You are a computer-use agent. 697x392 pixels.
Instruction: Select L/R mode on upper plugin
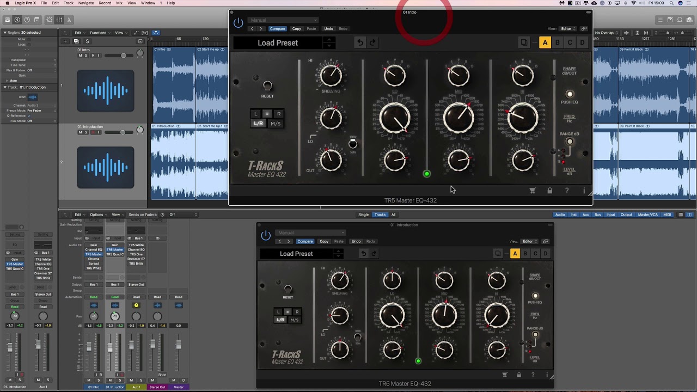point(258,124)
